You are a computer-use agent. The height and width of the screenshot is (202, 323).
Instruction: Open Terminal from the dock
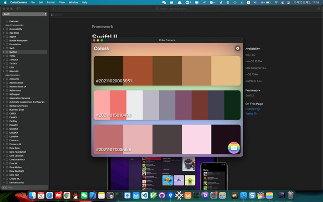pos(119,195)
